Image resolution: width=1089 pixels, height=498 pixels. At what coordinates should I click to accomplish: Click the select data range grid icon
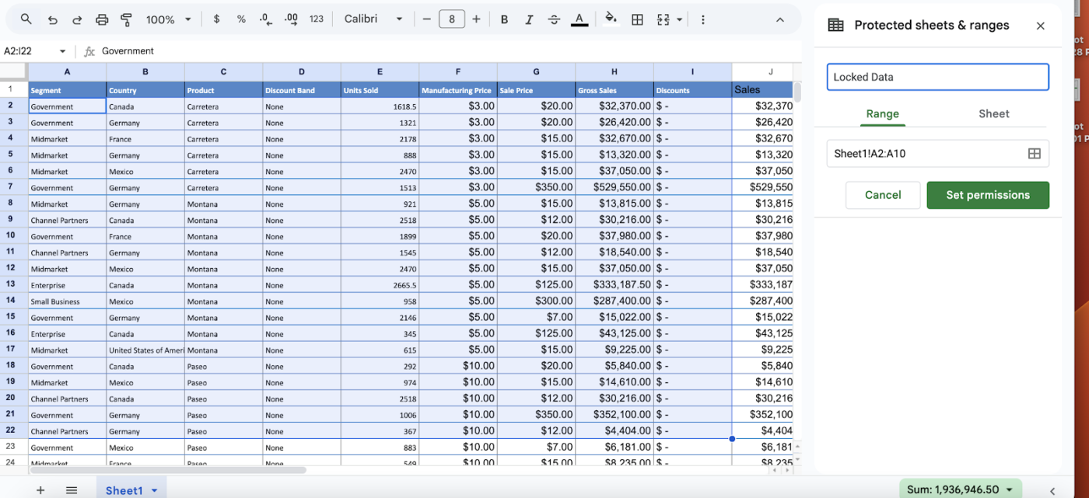1034,154
